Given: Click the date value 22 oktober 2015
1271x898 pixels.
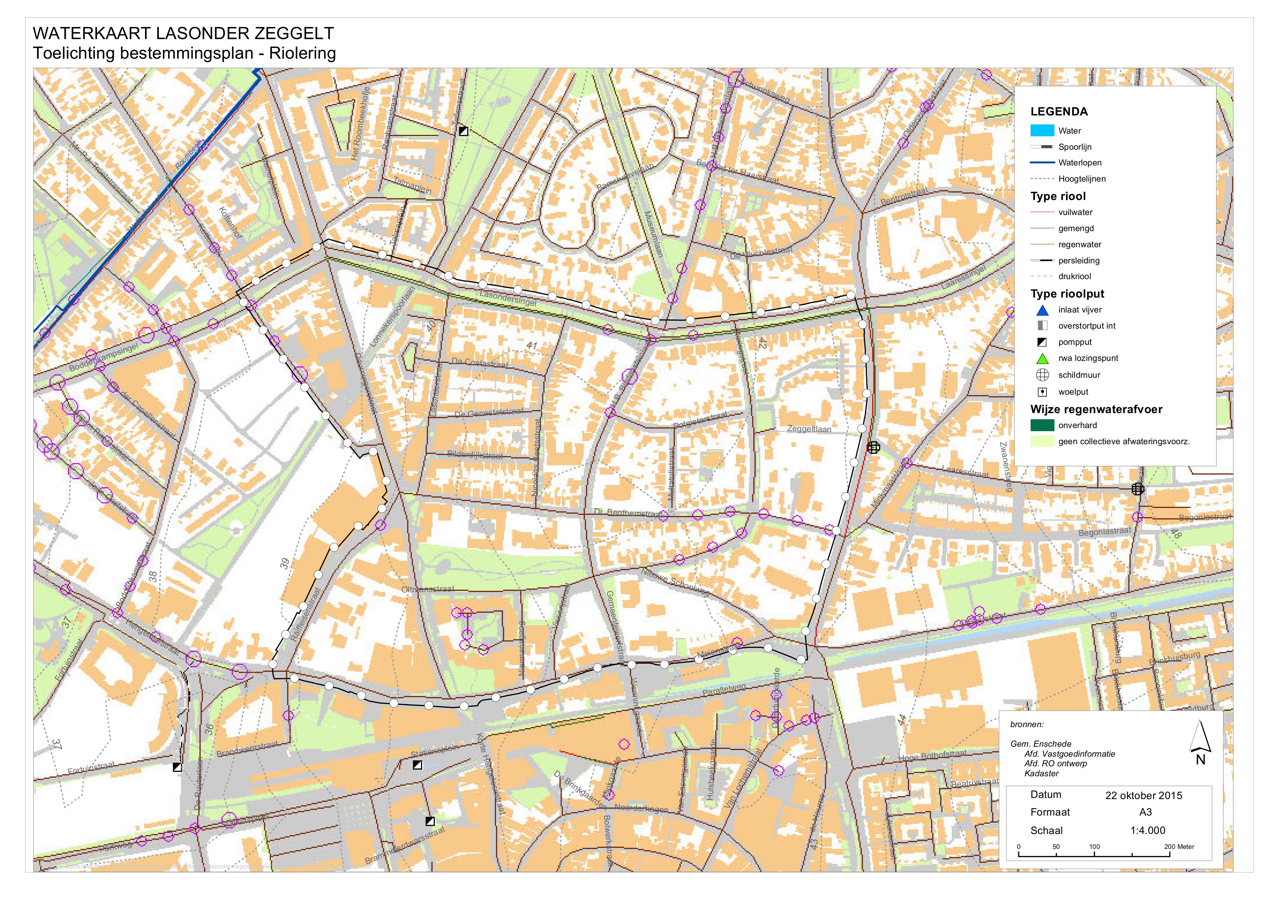Looking at the screenshot, I should pyautogui.click(x=1144, y=795).
